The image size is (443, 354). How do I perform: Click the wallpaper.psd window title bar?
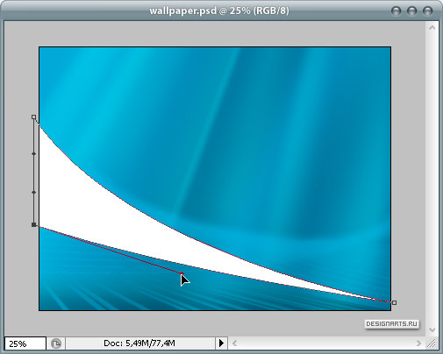click(x=219, y=11)
